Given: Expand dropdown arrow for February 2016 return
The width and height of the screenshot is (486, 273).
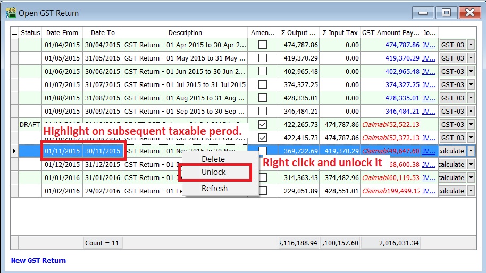Looking at the screenshot, I should coord(471,191).
